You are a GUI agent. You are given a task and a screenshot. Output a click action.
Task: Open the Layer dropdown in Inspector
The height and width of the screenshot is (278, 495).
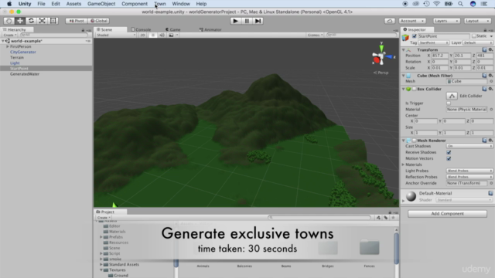(x=478, y=42)
